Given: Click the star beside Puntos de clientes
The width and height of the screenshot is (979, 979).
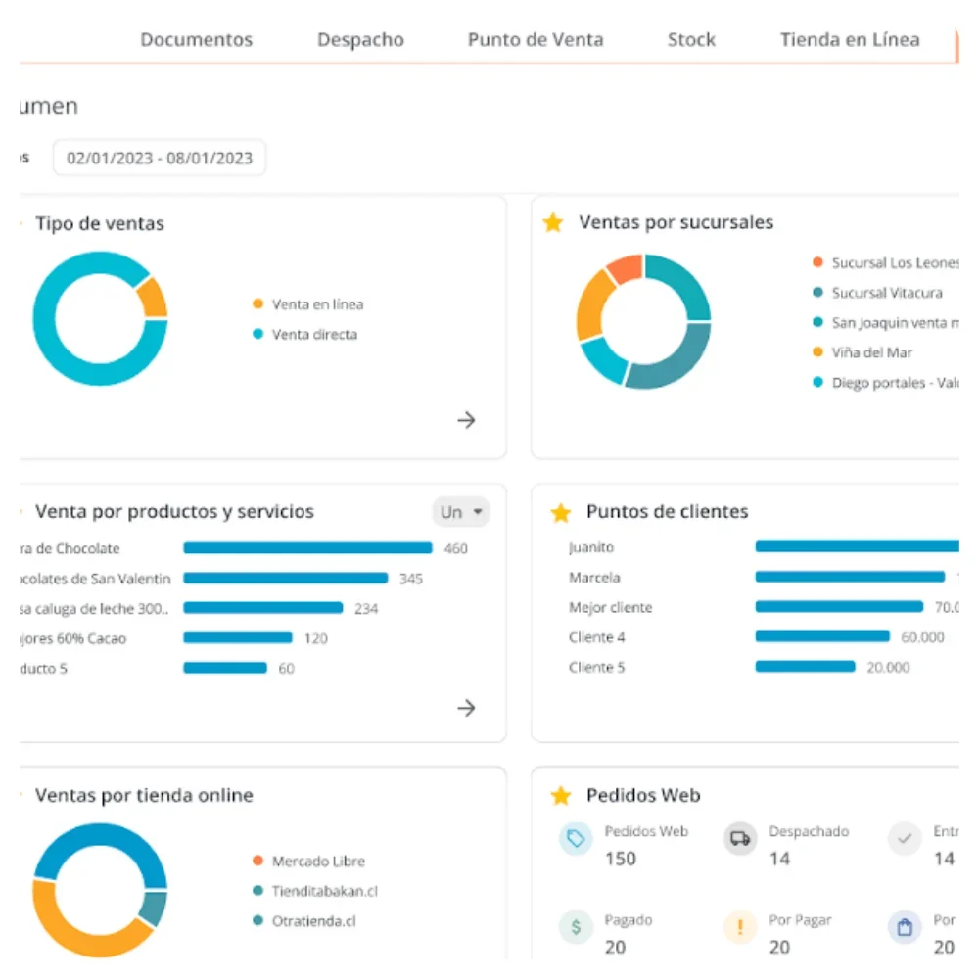Looking at the screenshot, I should (561, 512).
